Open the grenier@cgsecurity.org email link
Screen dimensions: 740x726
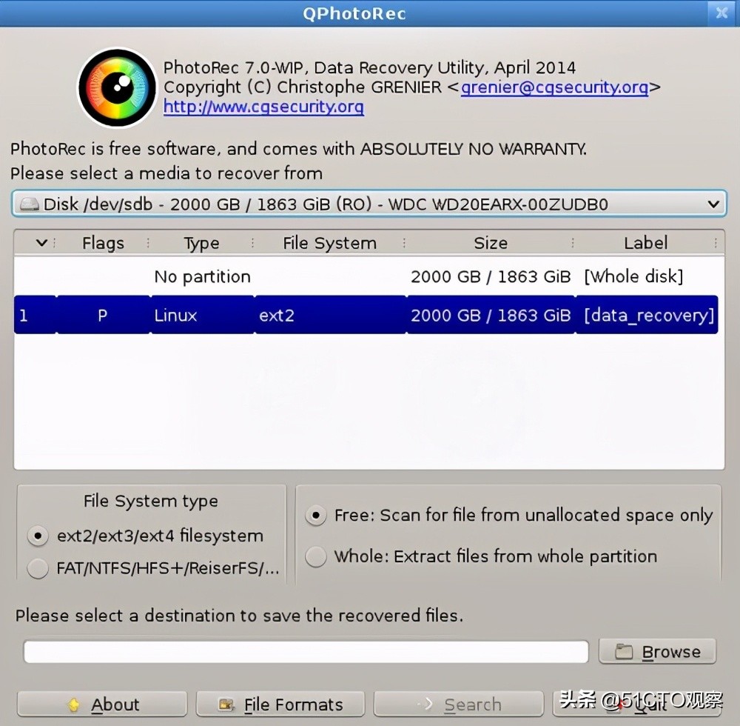554,87
